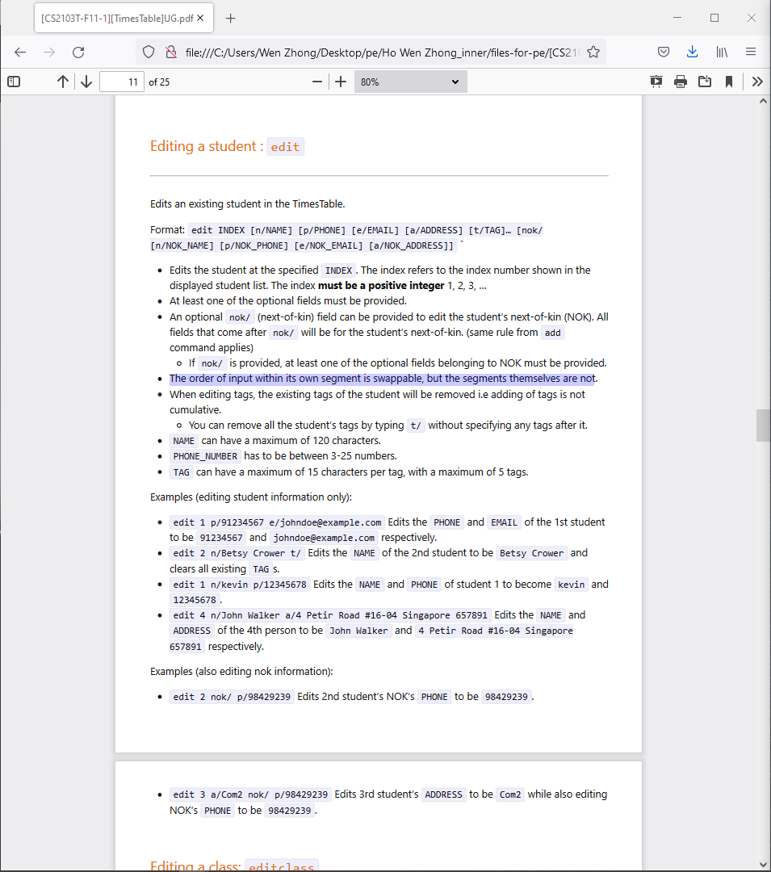
Task: Click 'edit 2 n/Betsy Crower t/' example
Action: pos(237,553)
